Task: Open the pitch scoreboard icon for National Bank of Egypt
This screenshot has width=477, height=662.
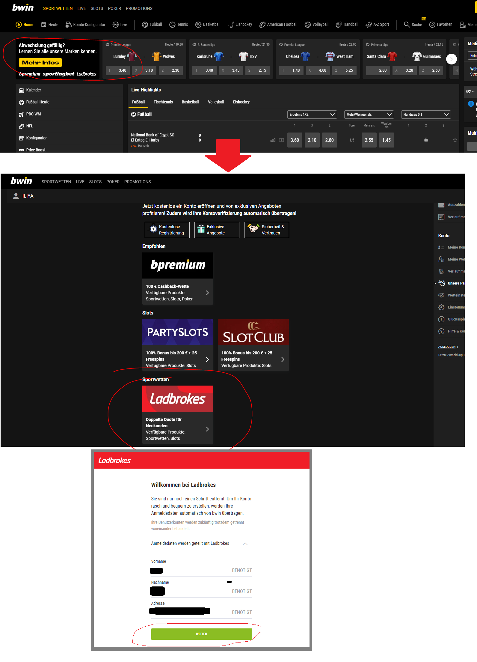Action: coord(281,140)
